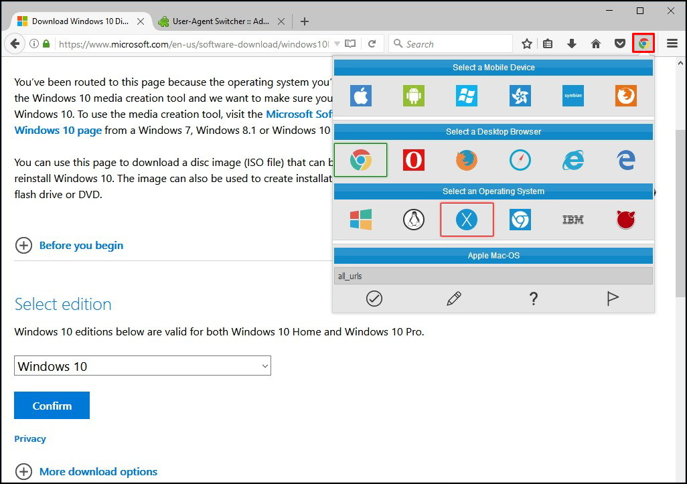The width and height of the screenshot is (687, 484).
Task: Show site information icon in address bar
Action: 33,44
